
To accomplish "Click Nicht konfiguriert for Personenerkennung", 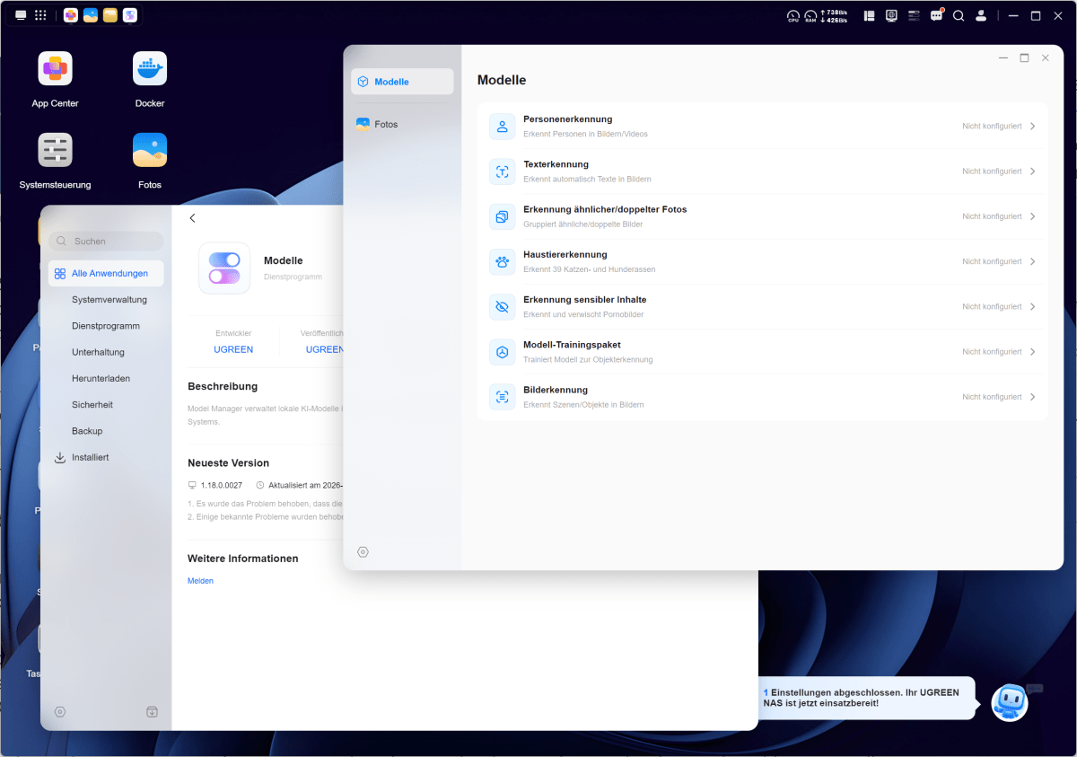I will pos(992,127).
